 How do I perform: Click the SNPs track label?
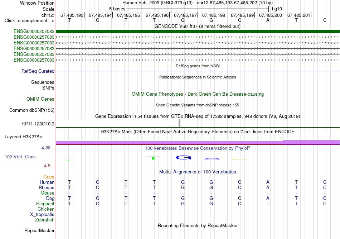tap(48, 88)
